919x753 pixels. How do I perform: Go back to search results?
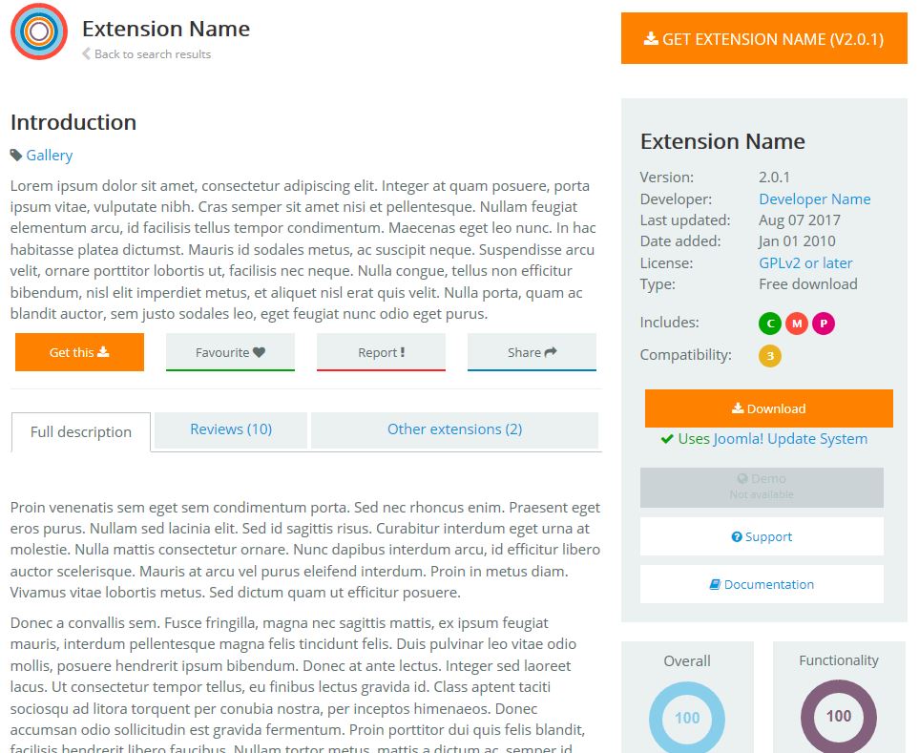152,54
